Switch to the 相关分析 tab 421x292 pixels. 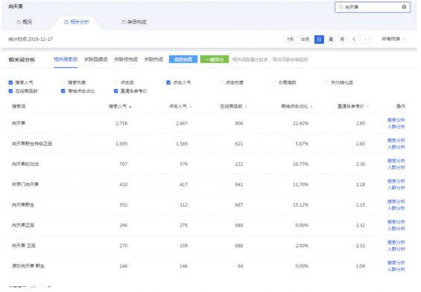[x=77, y=22]
